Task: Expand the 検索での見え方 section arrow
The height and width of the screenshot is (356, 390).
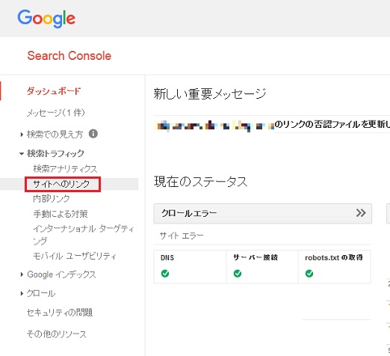Action: pos(22,135)
